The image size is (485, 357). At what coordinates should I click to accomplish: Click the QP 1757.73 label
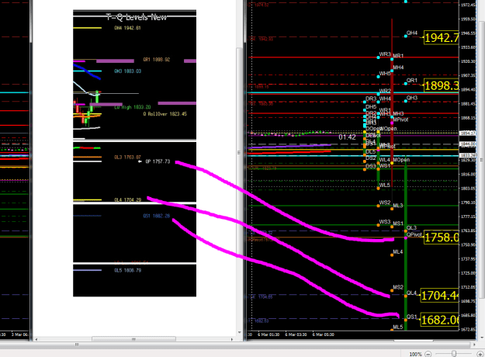coord(158,161)
